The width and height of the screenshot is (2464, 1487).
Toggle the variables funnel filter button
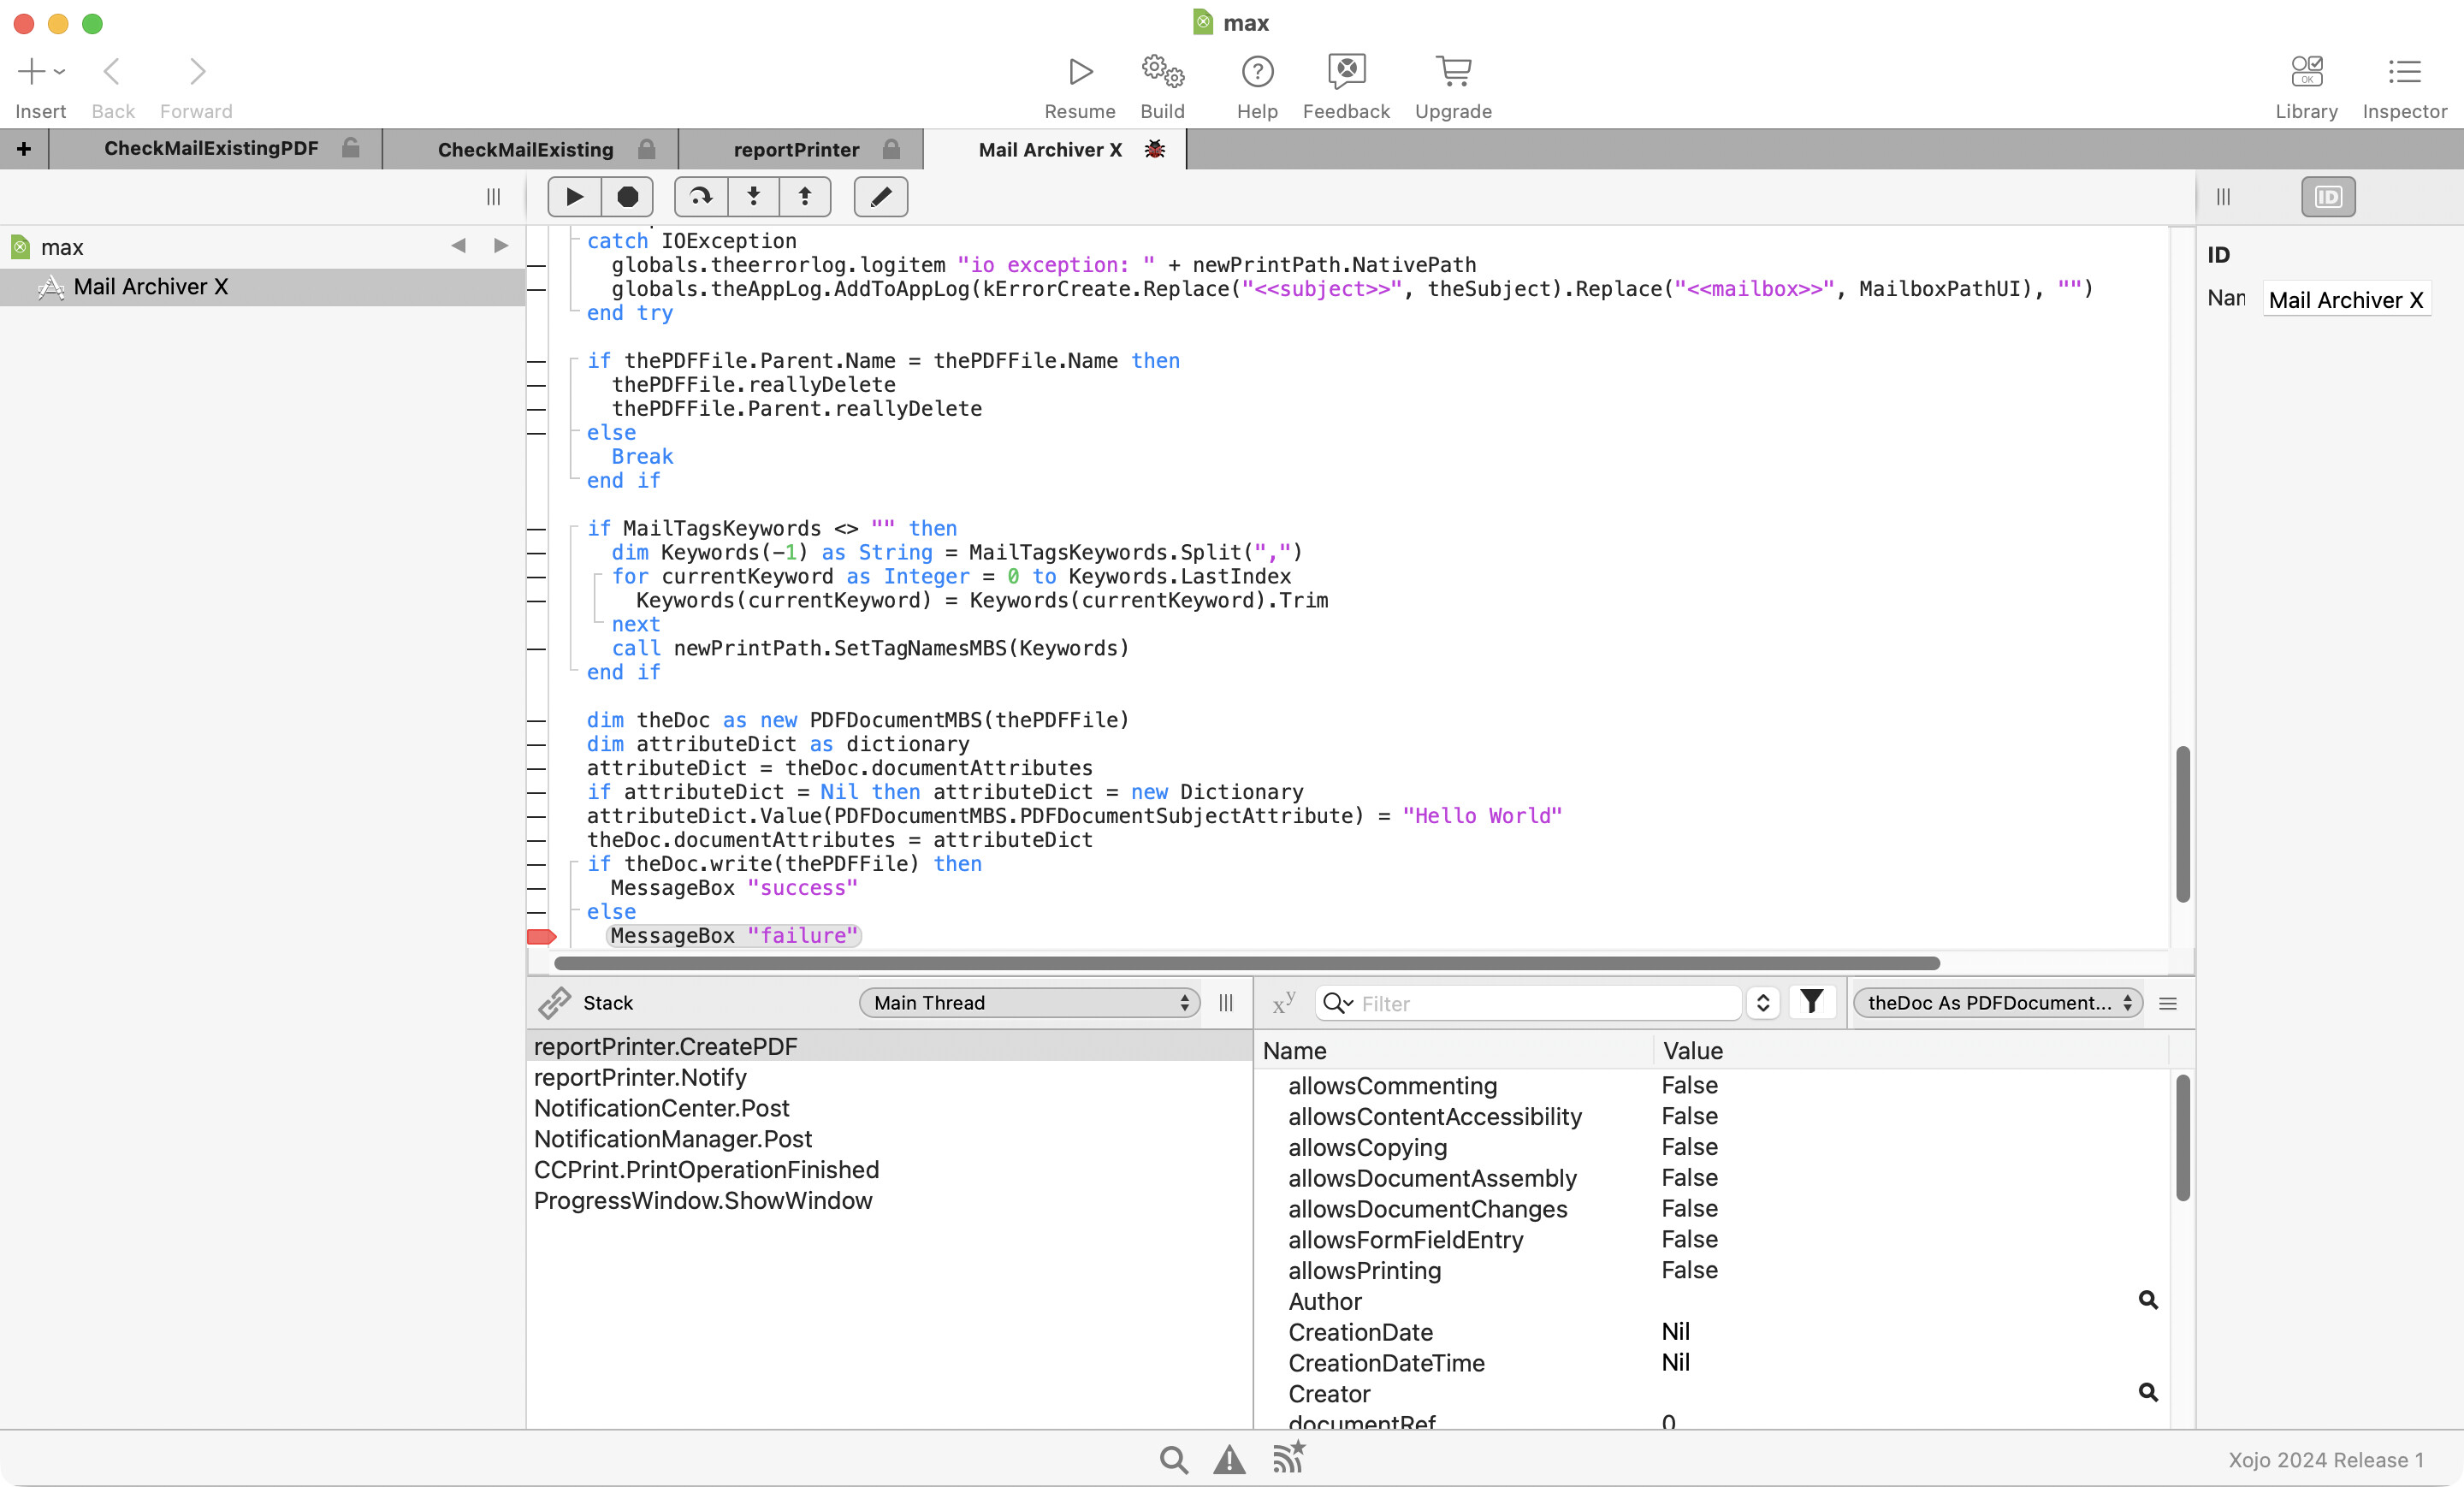tap(1811, 1002)
